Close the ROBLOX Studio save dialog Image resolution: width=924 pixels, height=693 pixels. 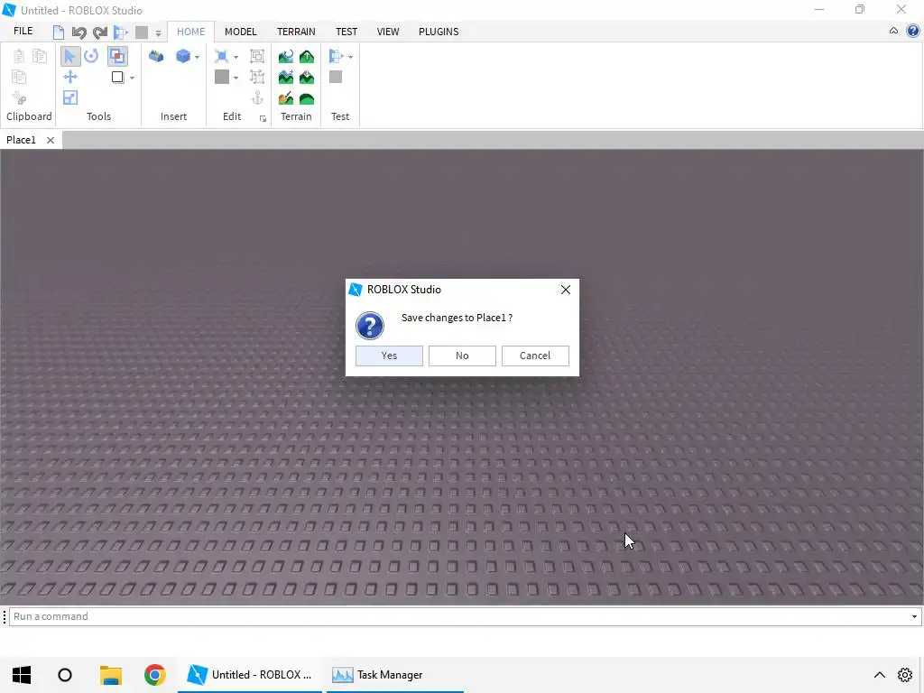coord(566,290)
